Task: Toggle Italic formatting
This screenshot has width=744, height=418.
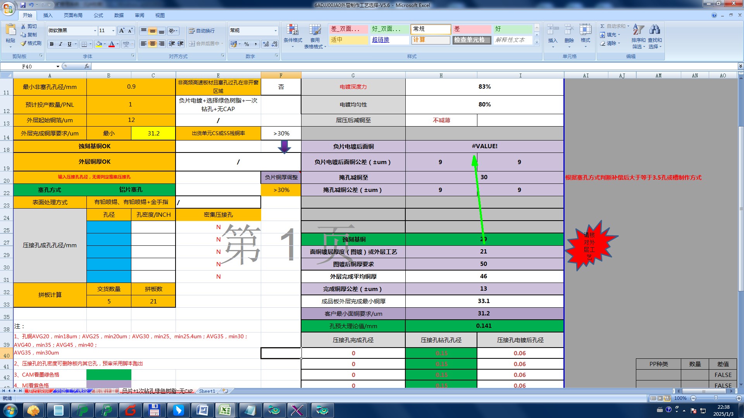Action: coord(60,44)
